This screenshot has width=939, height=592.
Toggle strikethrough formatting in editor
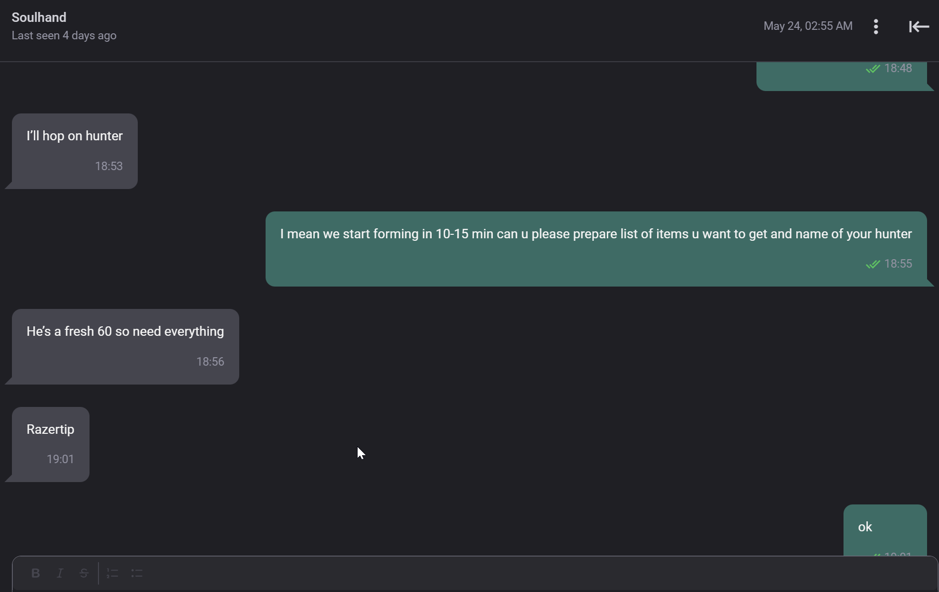(84, 573)
